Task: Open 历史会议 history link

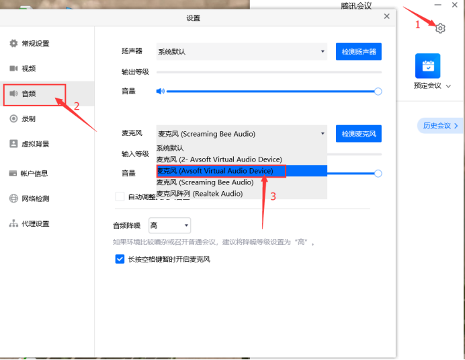Action: 440,126
